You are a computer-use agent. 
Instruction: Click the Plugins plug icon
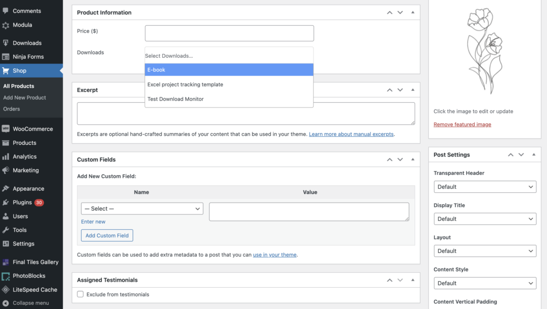6,203
